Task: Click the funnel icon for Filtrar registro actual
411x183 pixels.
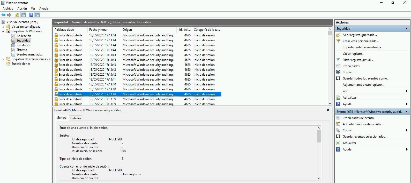Action: [338, 60]
